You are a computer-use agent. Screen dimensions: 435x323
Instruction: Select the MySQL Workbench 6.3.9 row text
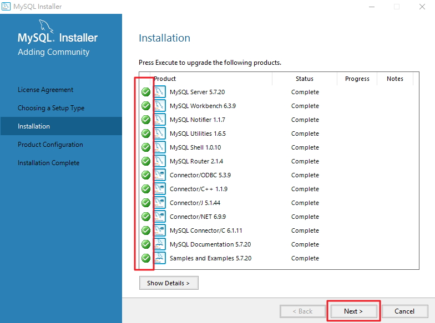point(203,106)
